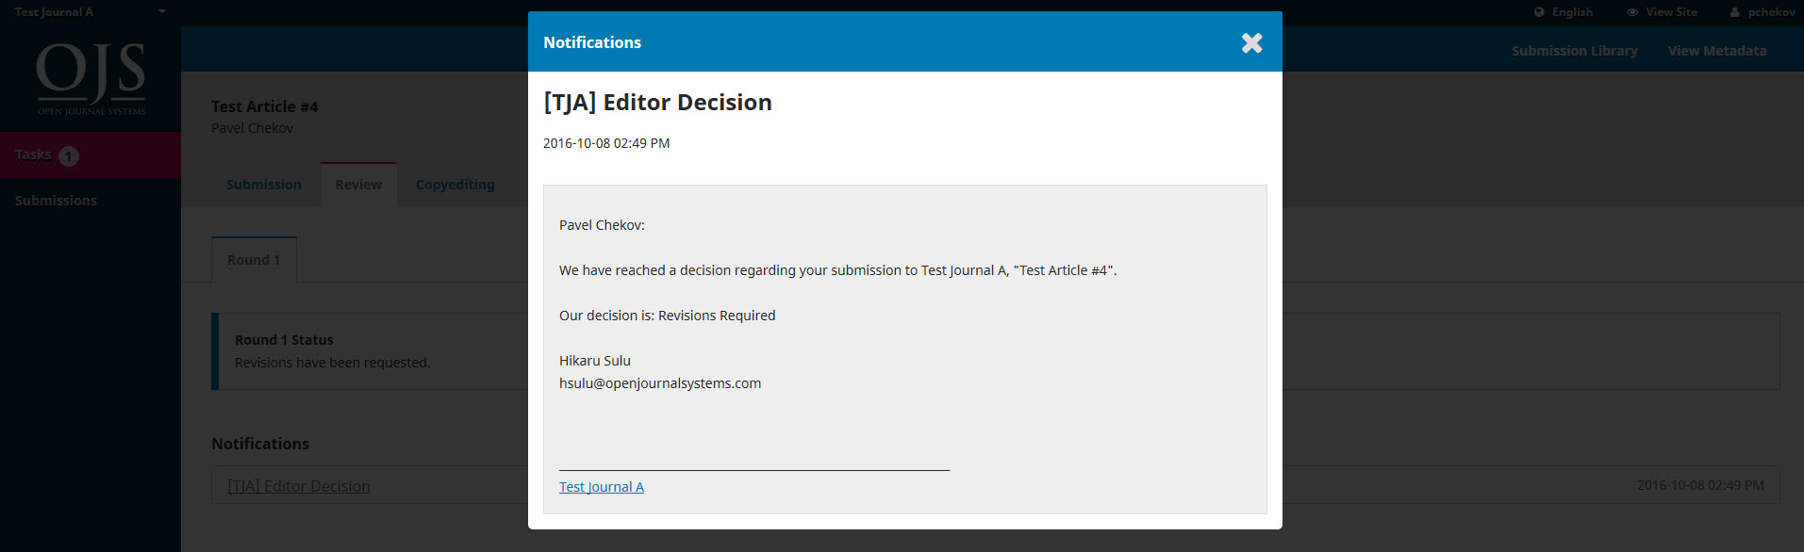Open the Tasks panel from the sidebar
This screenshot has width=1804, height=552.
coord(32,154)
